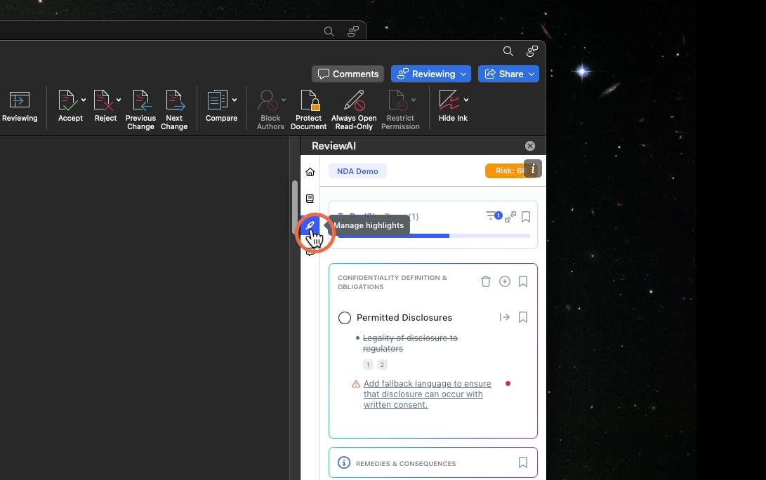Click the ReviewAI panel title
The image size is (766, 480).
pos(334,146)
